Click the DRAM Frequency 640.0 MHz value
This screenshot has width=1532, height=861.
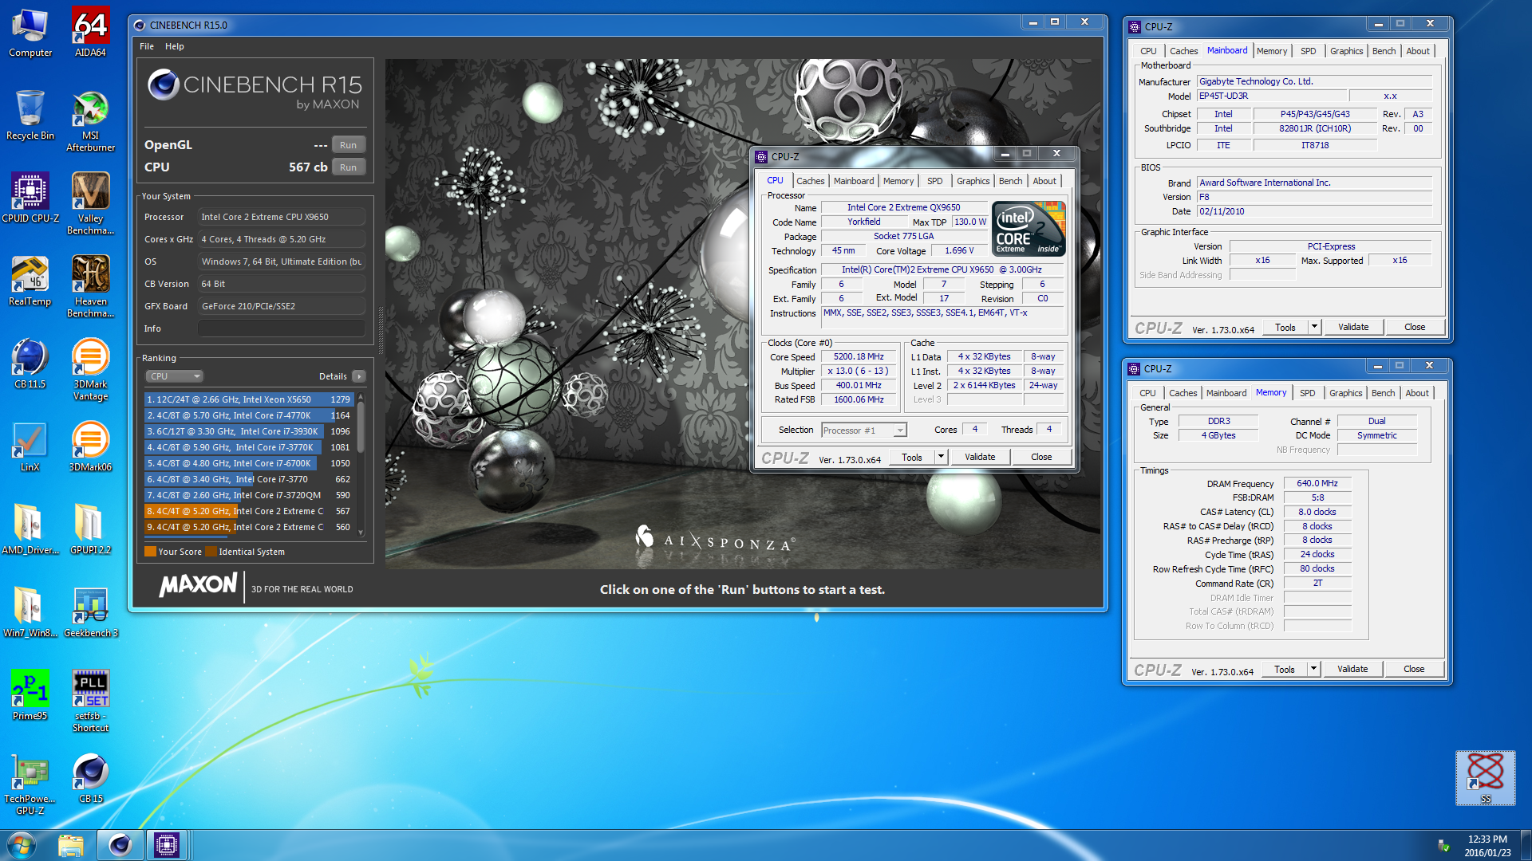[1317, 483]
